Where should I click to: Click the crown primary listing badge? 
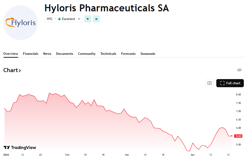click(96, 19)
